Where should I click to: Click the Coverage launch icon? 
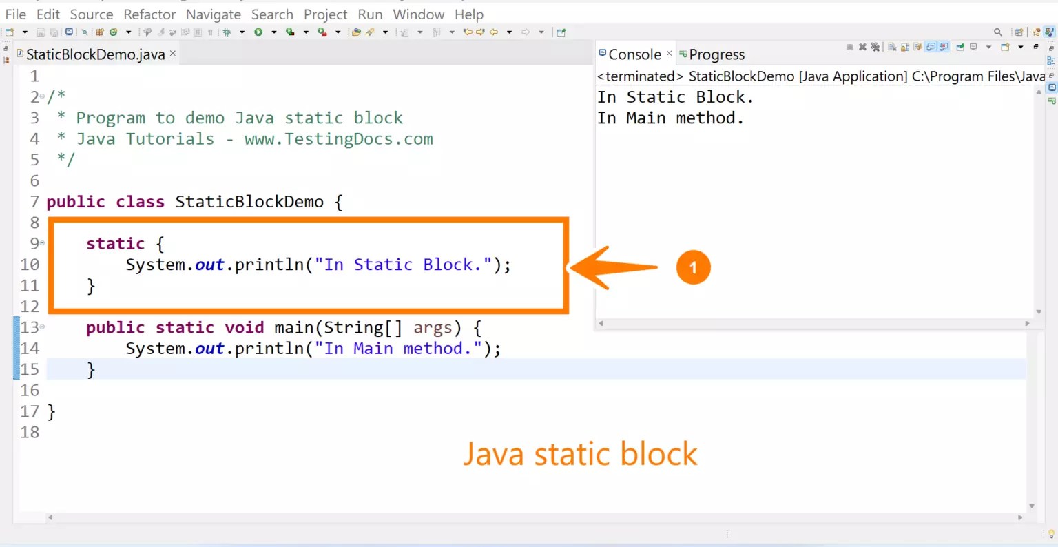coord(290,32)
